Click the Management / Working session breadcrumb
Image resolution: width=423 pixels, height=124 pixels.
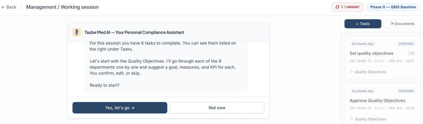(x=62, y=7)
